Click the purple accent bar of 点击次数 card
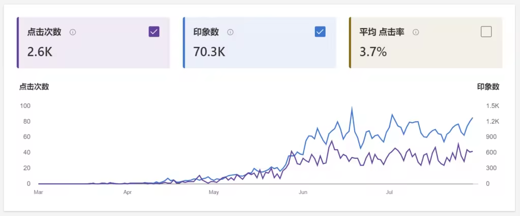This screenshot has width=520, height=216. click(x=18, y=43)
